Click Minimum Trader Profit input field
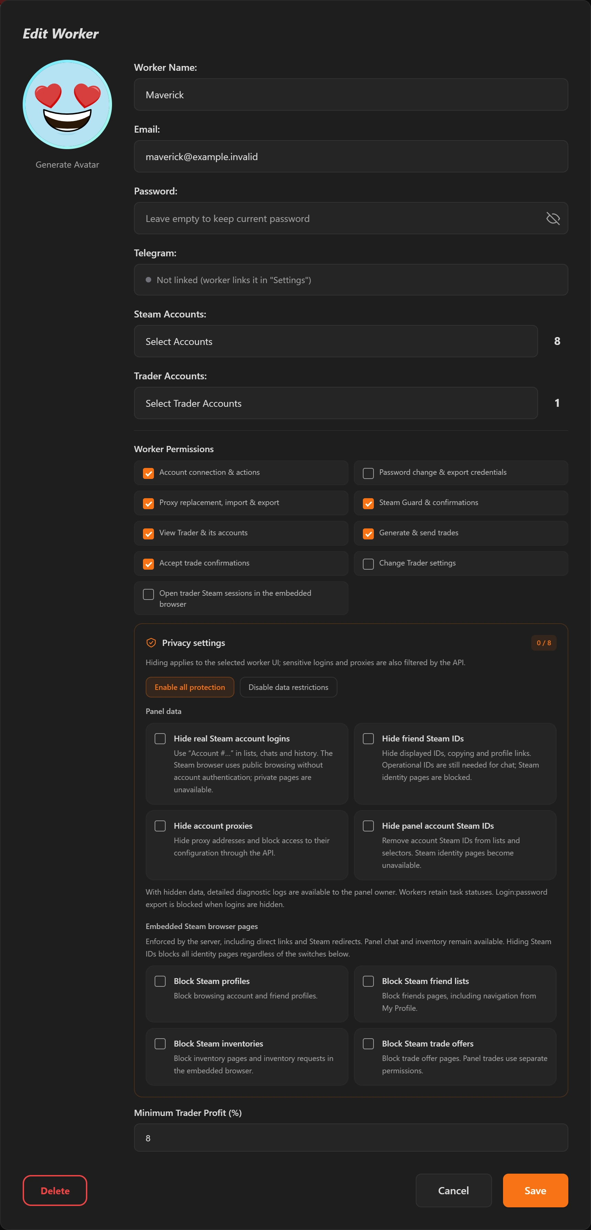The image size is (591, 1230). (351, 1138)
